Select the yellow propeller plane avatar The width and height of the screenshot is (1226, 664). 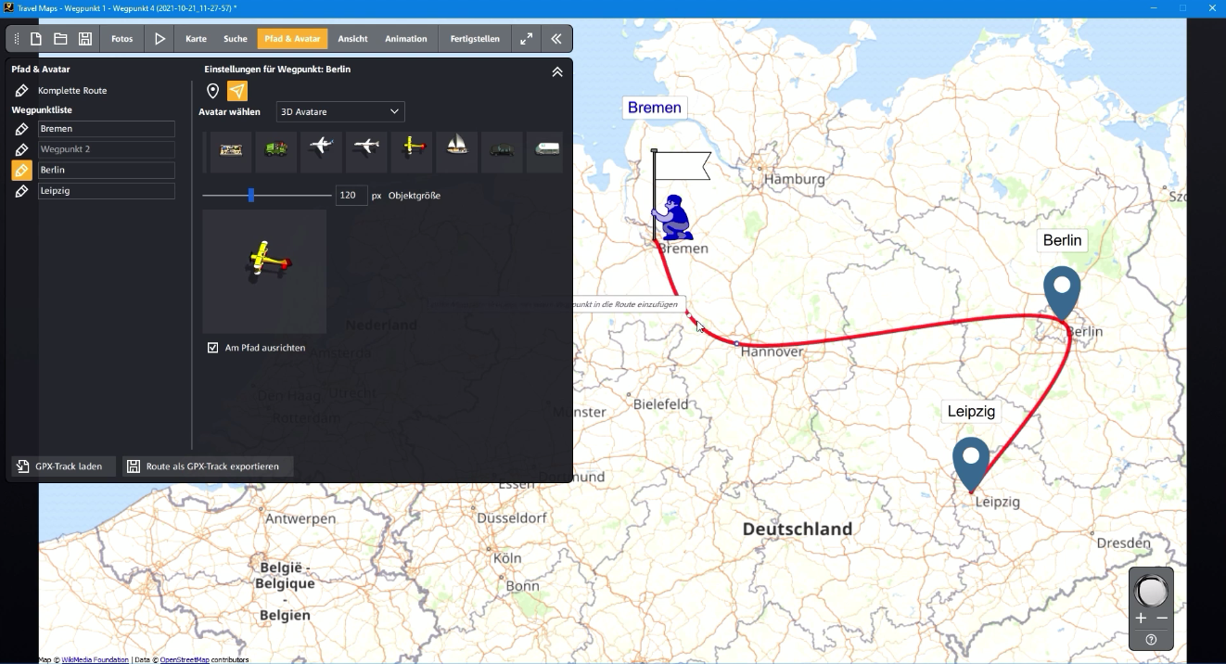tap(411, 151)
